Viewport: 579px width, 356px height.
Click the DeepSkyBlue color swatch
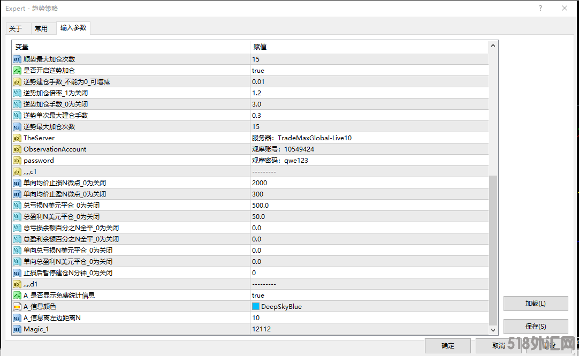(x=256, y=307)
